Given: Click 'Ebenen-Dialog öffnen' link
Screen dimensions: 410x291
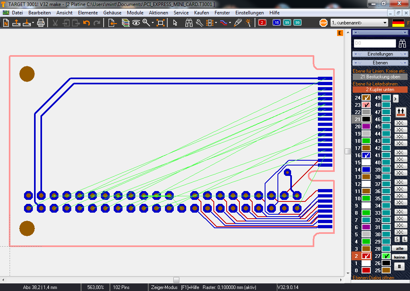Looking at the screenshot, I should (373, 277).
